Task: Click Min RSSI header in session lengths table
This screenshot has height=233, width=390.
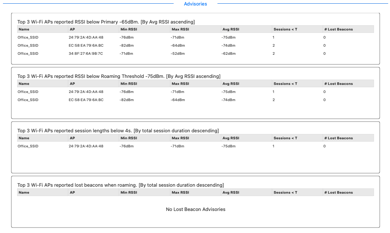Action: coord(128,138)
